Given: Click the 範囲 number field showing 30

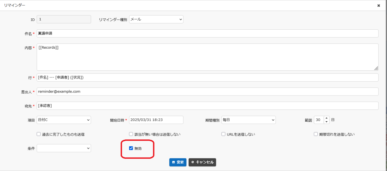Looking at the screenshot, I should coord(319,120).
